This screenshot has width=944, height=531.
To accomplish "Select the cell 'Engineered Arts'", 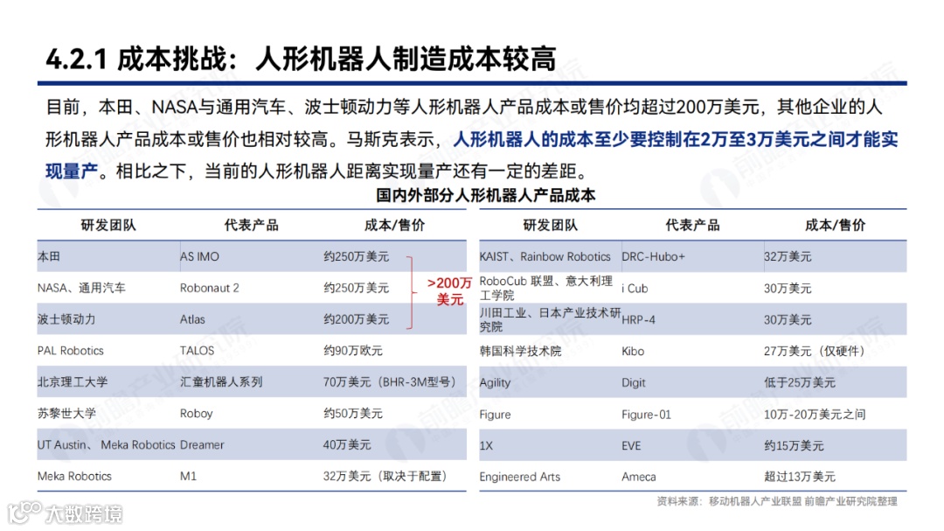I will tap(519, 477).
